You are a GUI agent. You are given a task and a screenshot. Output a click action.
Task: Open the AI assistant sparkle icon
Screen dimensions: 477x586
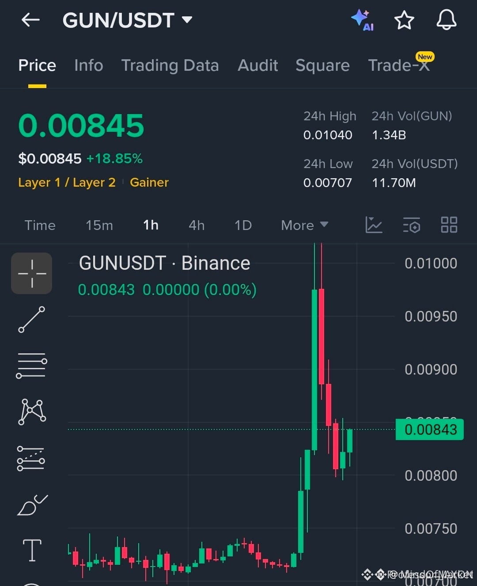tap(362, 20)
